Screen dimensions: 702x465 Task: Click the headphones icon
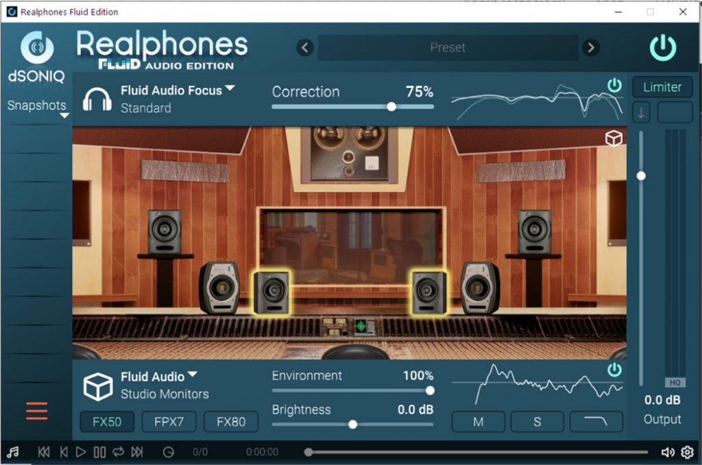97,99
